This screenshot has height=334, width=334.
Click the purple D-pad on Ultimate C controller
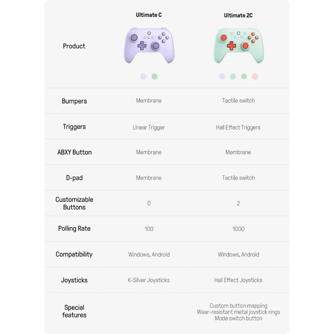142,46
